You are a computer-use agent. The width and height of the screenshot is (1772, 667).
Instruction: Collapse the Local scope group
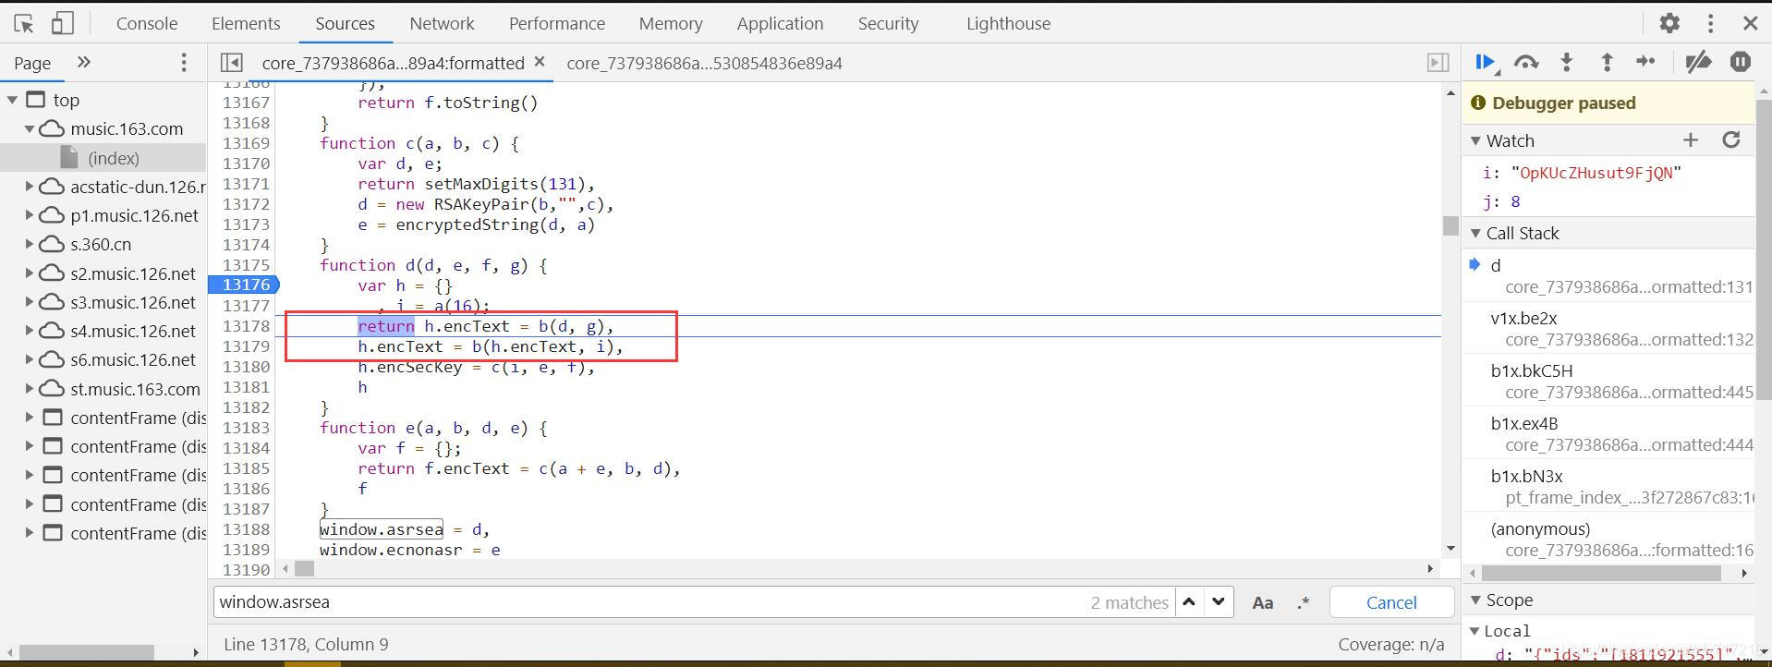[x=1475, y=631]
